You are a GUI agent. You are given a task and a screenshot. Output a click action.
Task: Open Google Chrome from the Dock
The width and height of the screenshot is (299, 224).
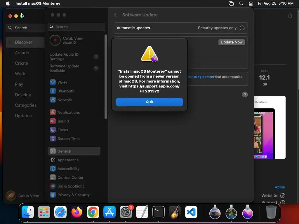click(93, 212)
